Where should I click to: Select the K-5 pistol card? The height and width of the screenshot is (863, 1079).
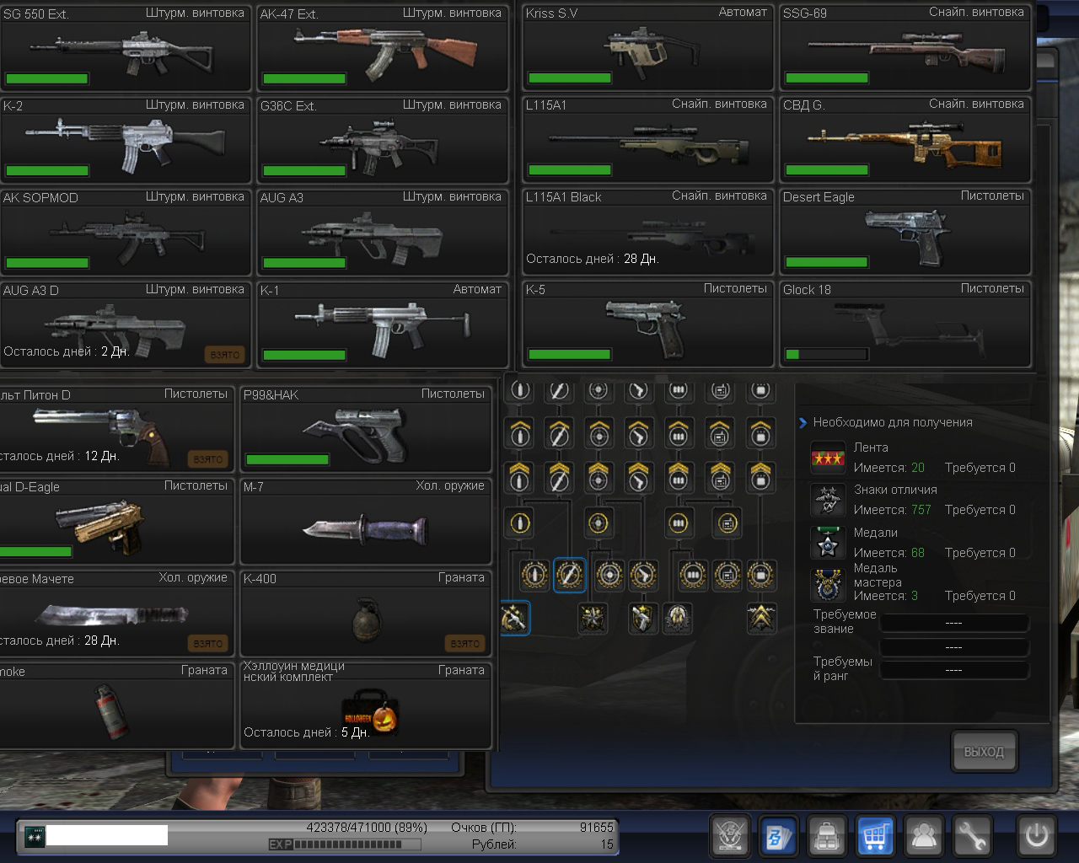[647, 324]
